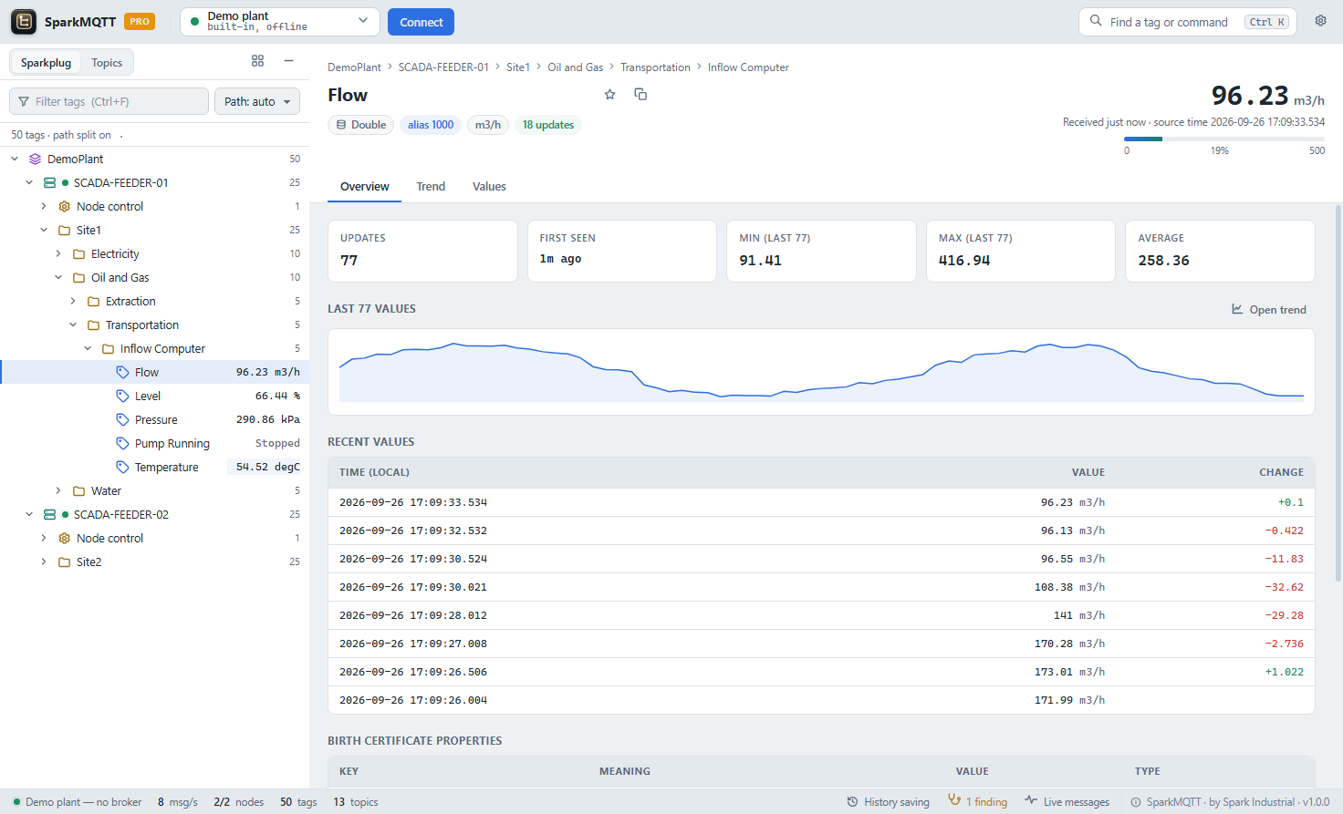
Task: Click the SCADA-FEEDER-01 server node icon
Action: coord(49,182)
